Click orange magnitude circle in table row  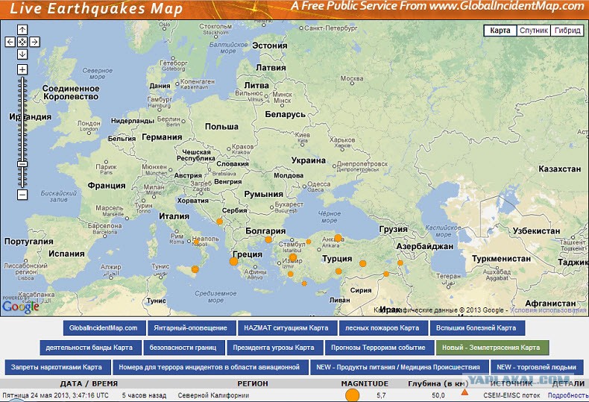pos(352,395)
